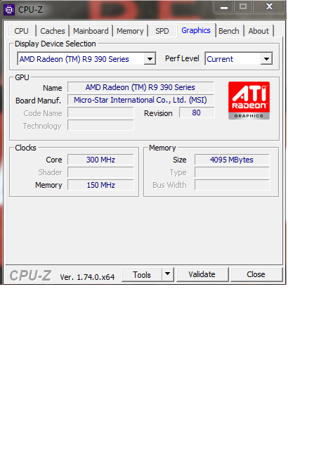Select the Graphics tab
The width and height of the screenshot is (333, 474).
[x=196, y=30]
